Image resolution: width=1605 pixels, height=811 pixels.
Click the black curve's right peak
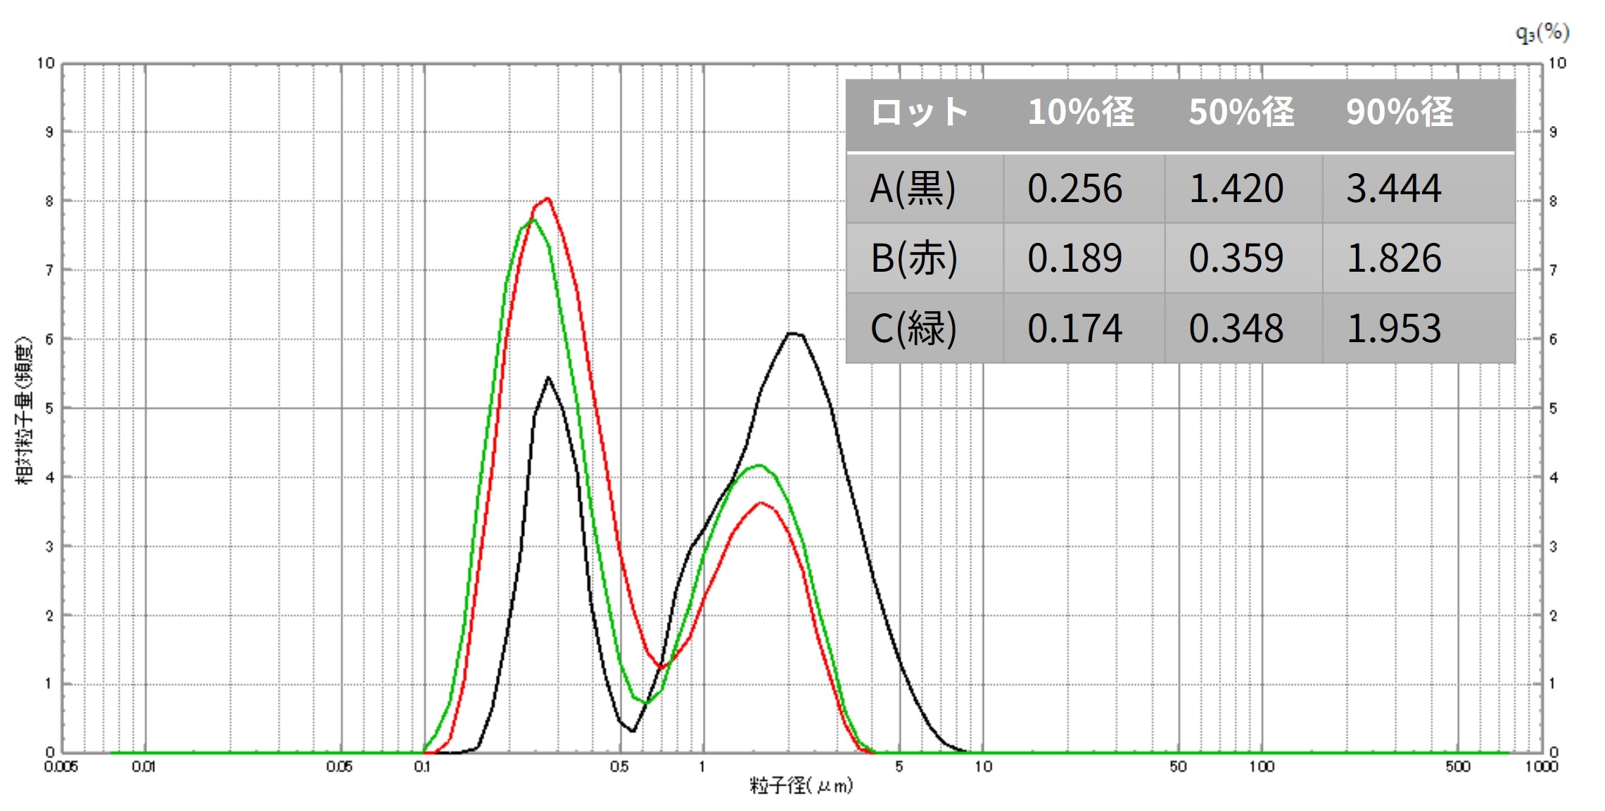pyautogui.click(x=794, y=334)
